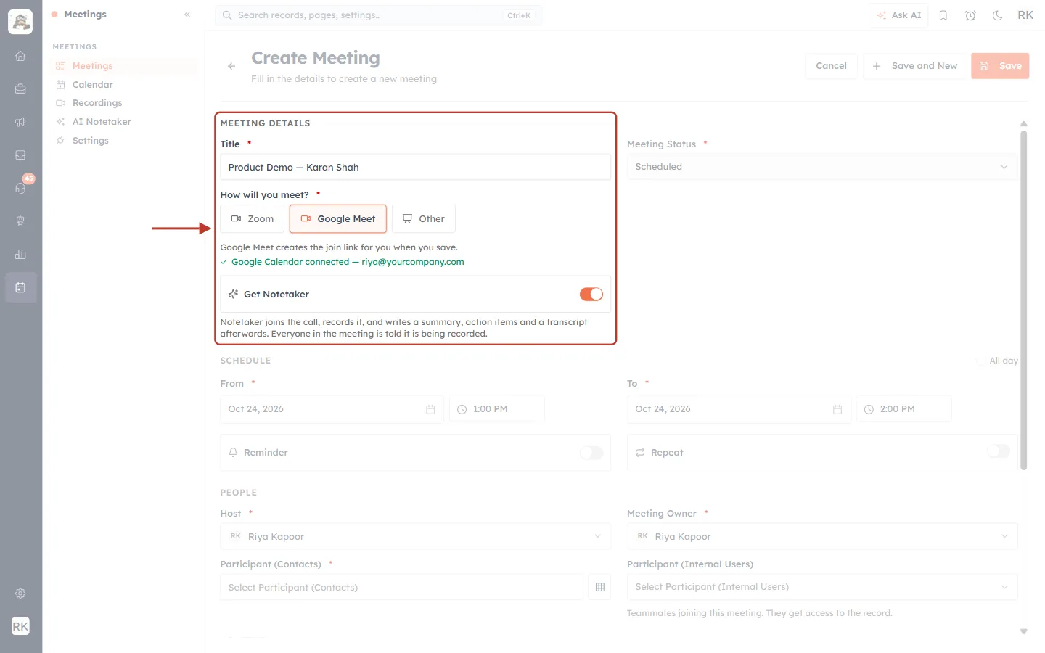
Task: Enable the Reminder toggle
Action: pos(591,453)
